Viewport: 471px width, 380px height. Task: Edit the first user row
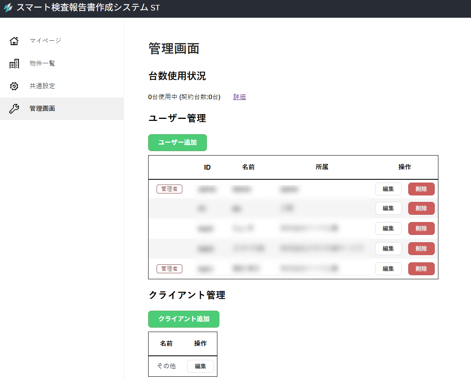point(388,189)
